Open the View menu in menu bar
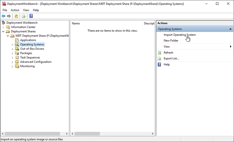The image size is (234, 142). [26, 10]
